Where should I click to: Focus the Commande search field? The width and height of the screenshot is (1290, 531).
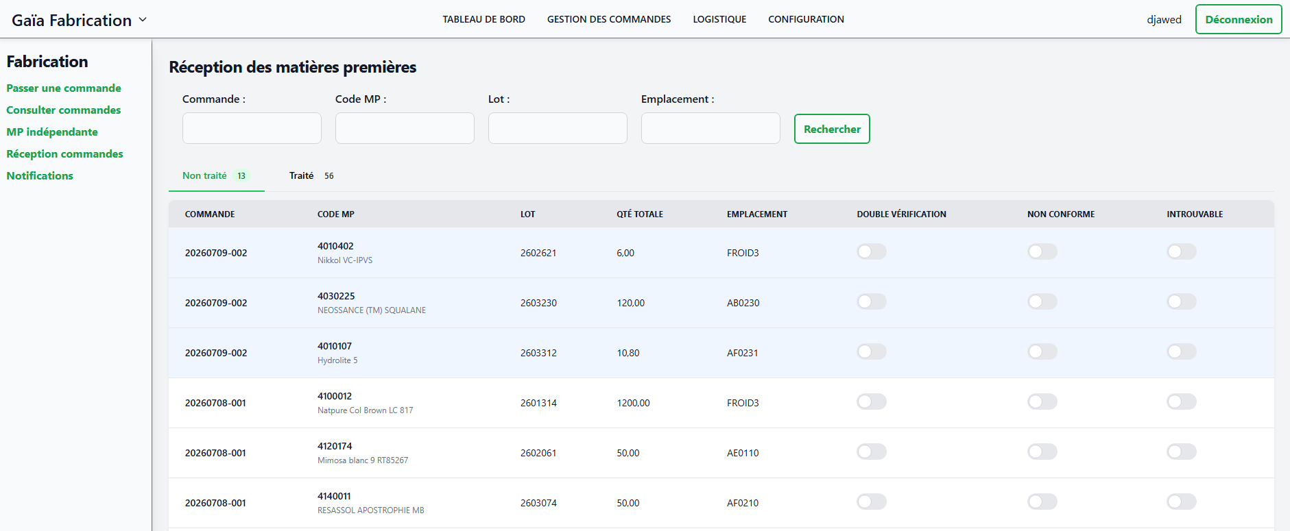click(x=252, y=128)
